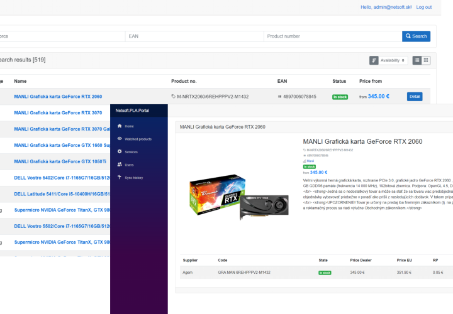Open Users menu item
This screenshot has width=453, height=314.
[x=129, y=165]
